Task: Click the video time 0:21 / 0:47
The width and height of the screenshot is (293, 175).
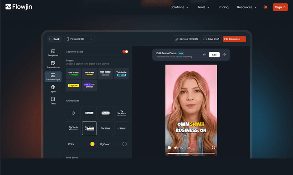Action: [x=186, y=148]
